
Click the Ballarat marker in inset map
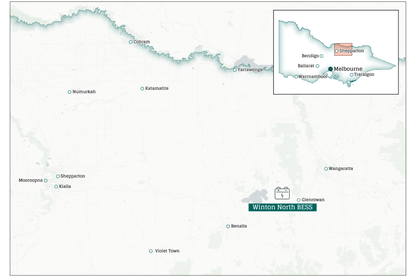click(x=317, y=66)
